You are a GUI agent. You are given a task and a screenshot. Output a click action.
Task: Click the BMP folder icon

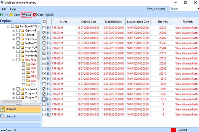(28, 64)
